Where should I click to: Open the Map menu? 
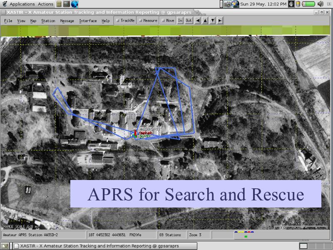click(33, 20)
